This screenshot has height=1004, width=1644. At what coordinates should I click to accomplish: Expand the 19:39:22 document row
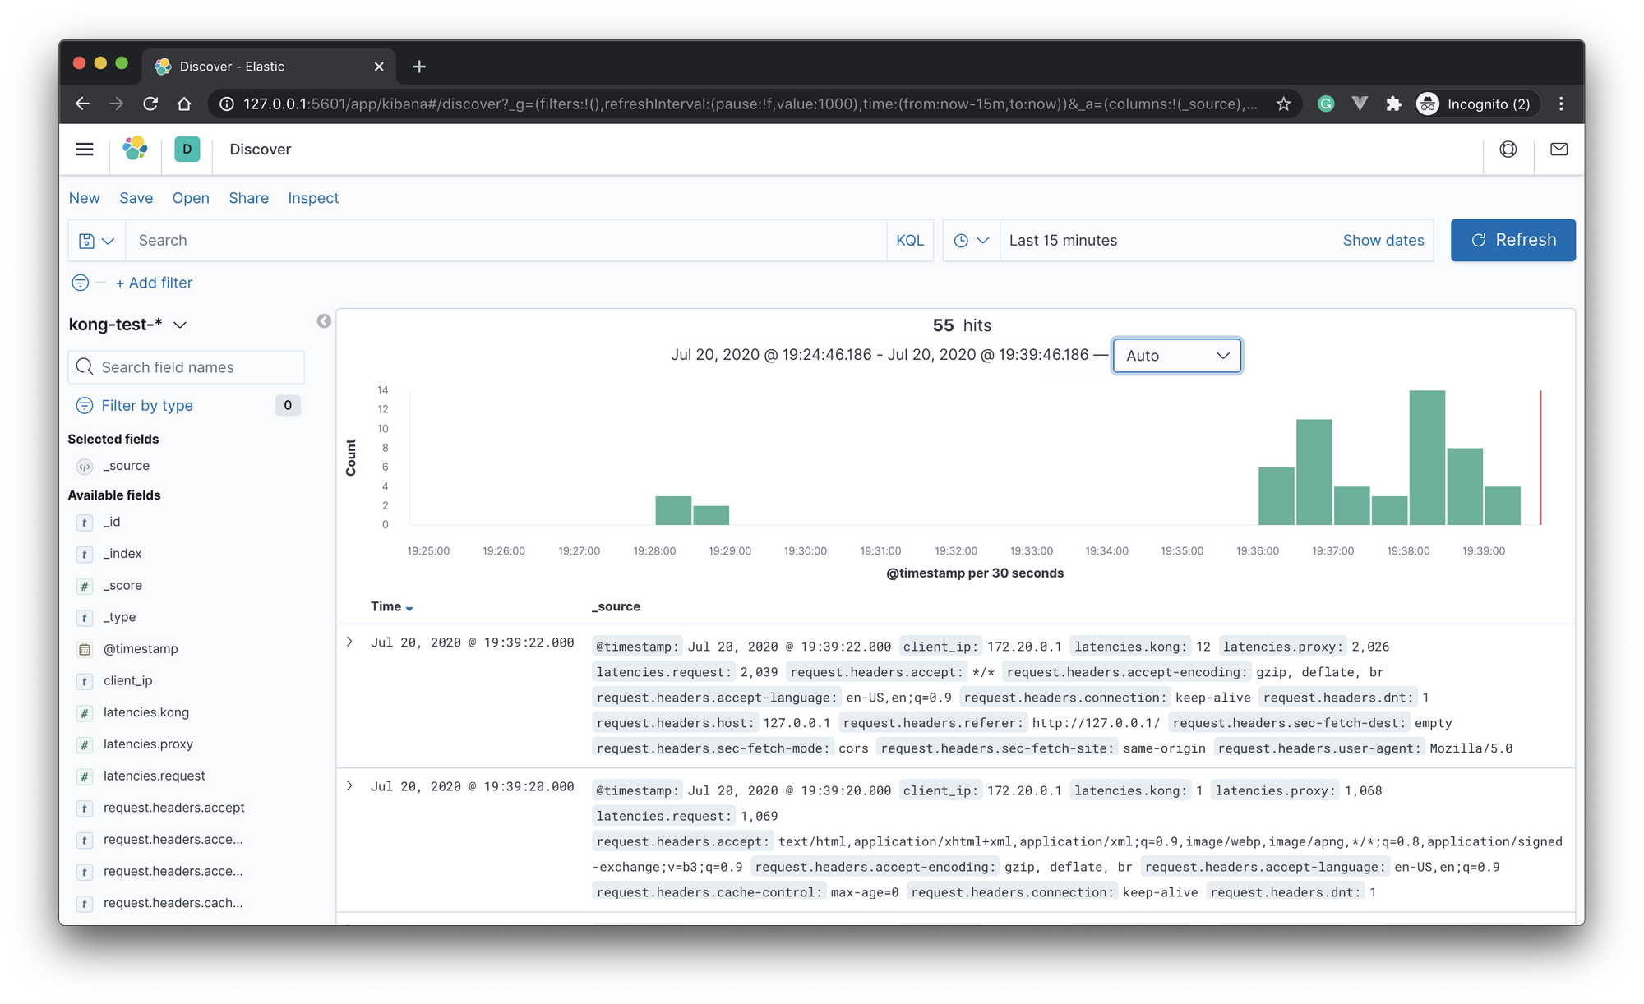pyautogui.click(x=349, y=642)
